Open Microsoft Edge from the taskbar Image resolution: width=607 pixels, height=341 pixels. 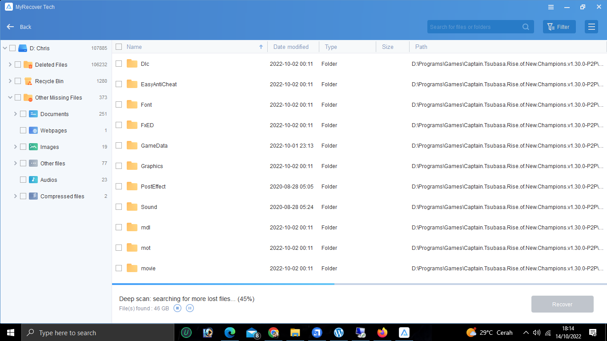tap(230, 333)
